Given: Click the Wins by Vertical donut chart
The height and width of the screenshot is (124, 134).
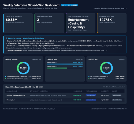Looking at the screenshot, I should point(23,68).
